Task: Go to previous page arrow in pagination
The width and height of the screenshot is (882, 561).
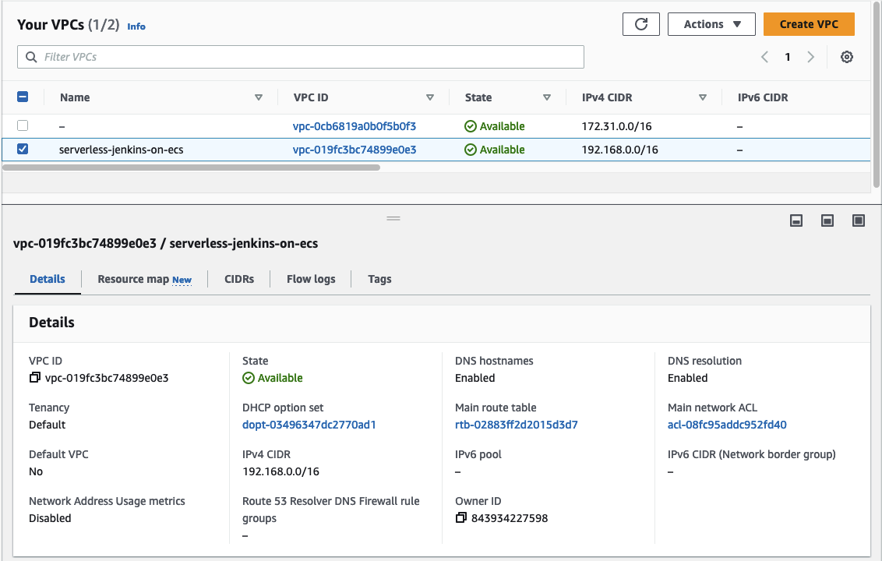Action: [x=764, y=57]
